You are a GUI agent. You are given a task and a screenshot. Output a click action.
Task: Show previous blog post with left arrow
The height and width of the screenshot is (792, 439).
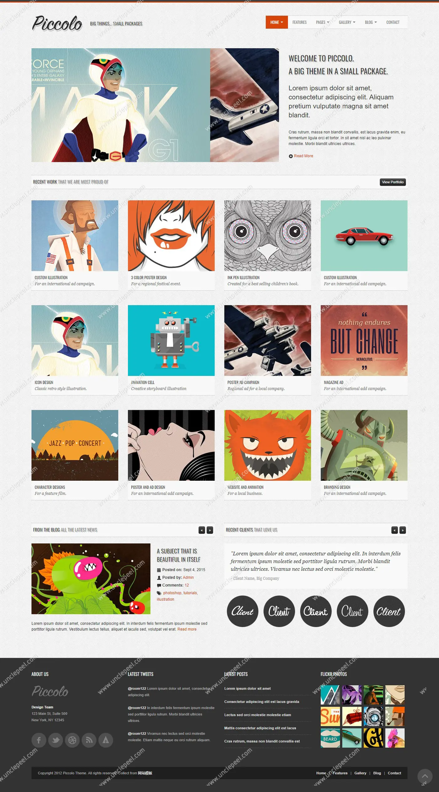202,530
